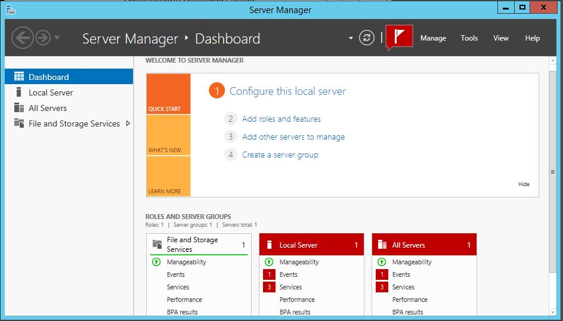Open Performance in File and Storage Services tile
The width and height of the screenshot is (563, 321).
(184, 300)
